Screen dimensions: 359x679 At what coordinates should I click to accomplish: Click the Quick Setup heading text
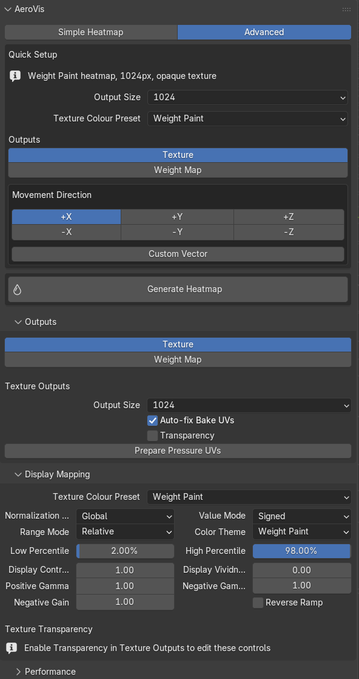click(x=33, y=55)
